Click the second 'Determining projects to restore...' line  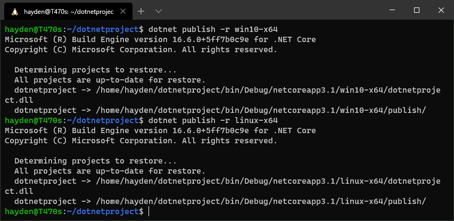coord(95,161)
